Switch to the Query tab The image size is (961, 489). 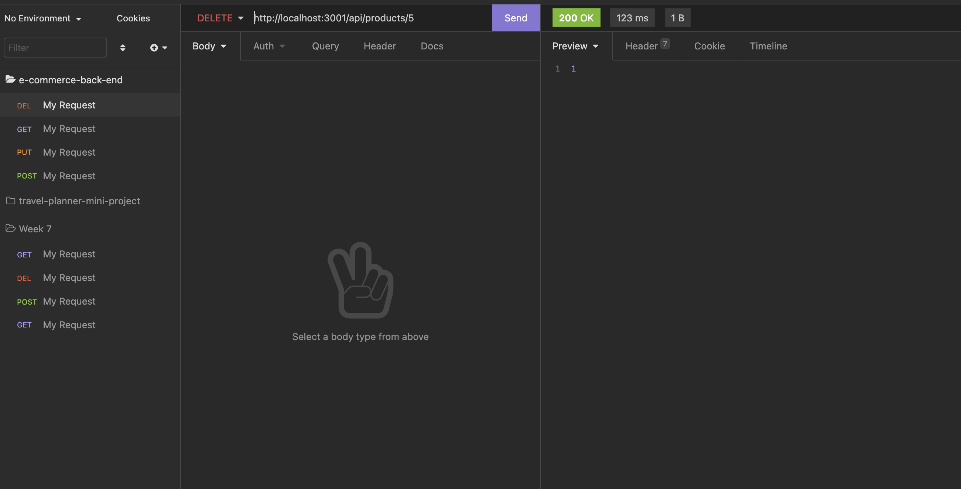(325, 46)
